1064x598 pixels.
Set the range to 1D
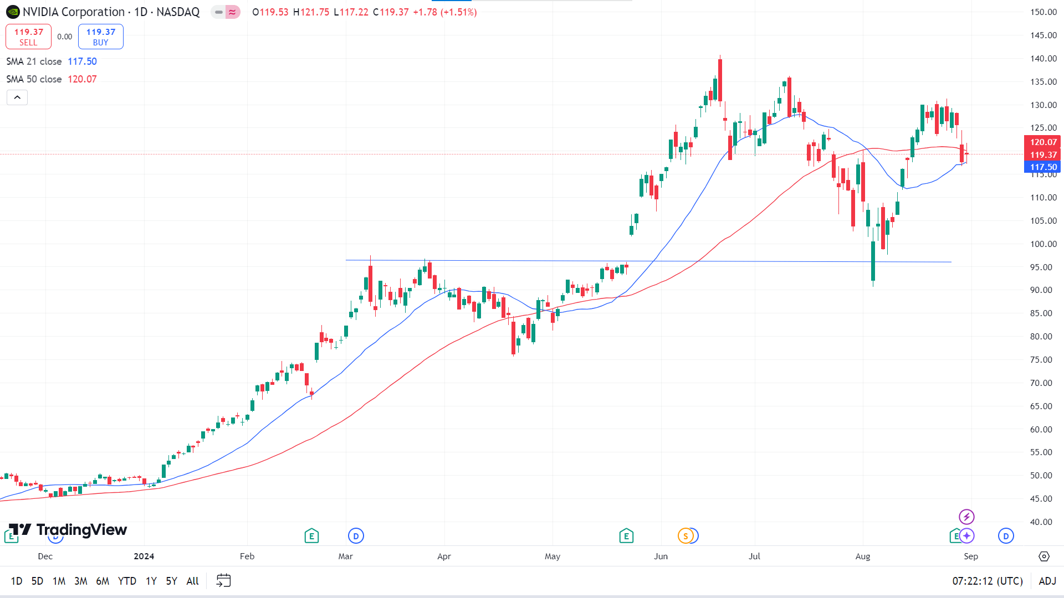click(17, 581)
